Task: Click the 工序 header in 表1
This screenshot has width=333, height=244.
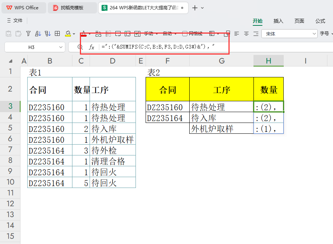Action: pyautogui.click(x=113, y=89)
